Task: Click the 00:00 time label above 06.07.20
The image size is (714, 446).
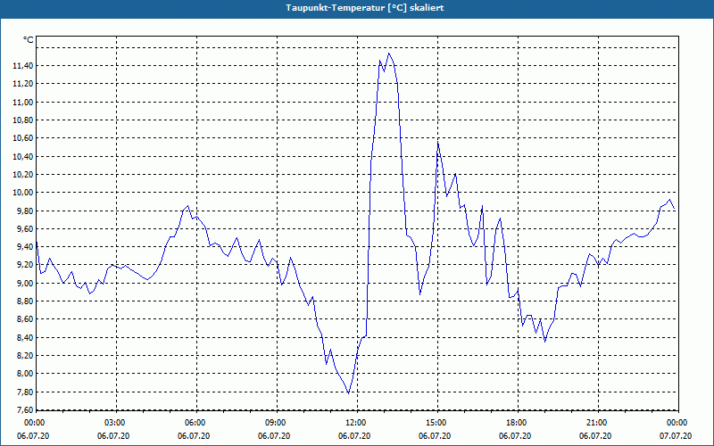Action: pyautogui.click(x=33, y=423)
